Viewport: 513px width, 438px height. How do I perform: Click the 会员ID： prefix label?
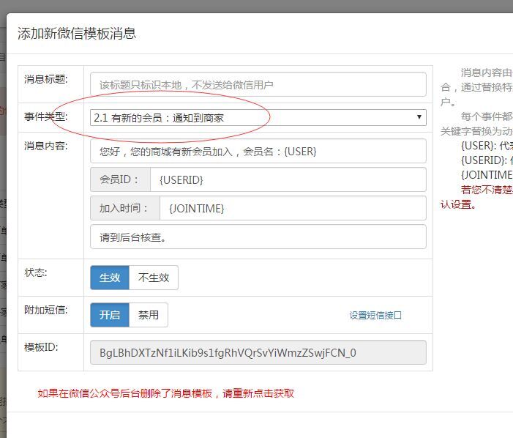click(121, 179)
